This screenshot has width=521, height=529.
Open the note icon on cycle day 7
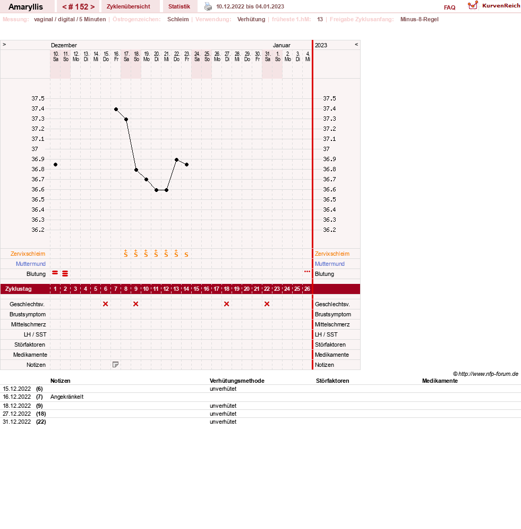click(115, 364)
